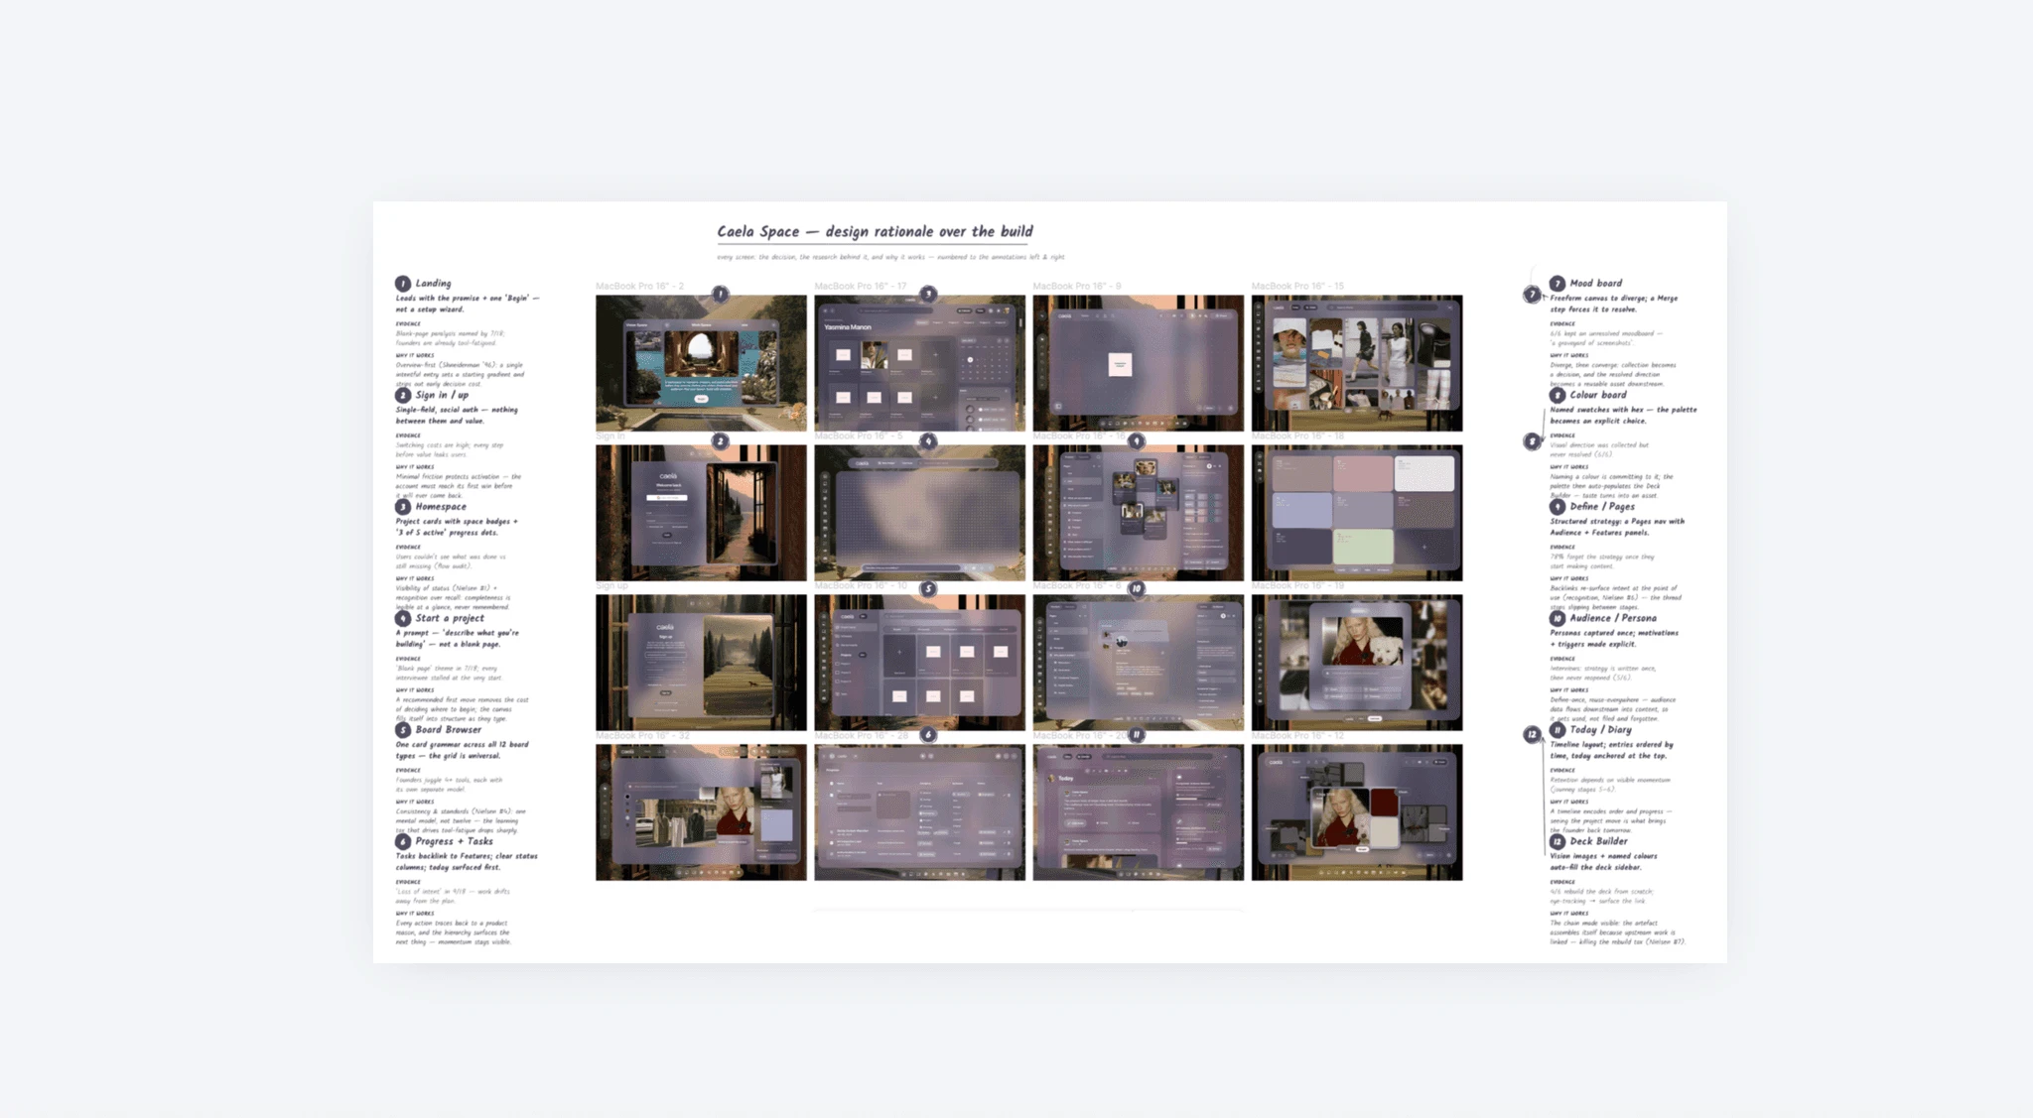This screenshot has height=1118, width=2033.
Task: Pick the pale green swatch in colour board frame
Action: click(x=1363, y=546)
